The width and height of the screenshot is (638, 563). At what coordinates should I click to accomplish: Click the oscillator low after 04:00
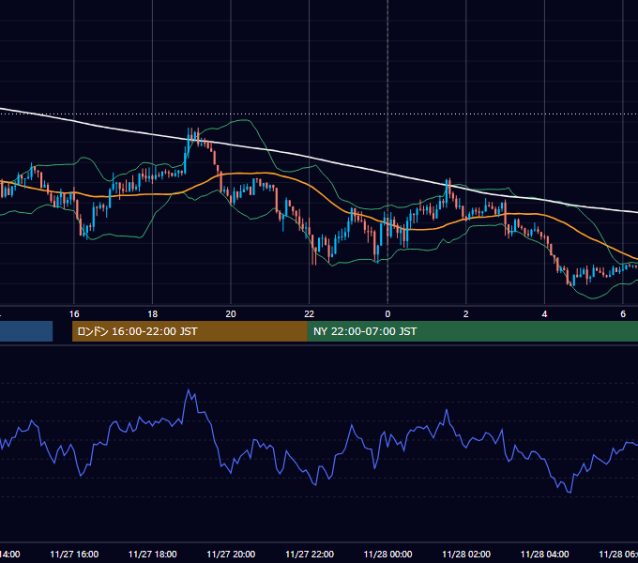click(570, 492)
